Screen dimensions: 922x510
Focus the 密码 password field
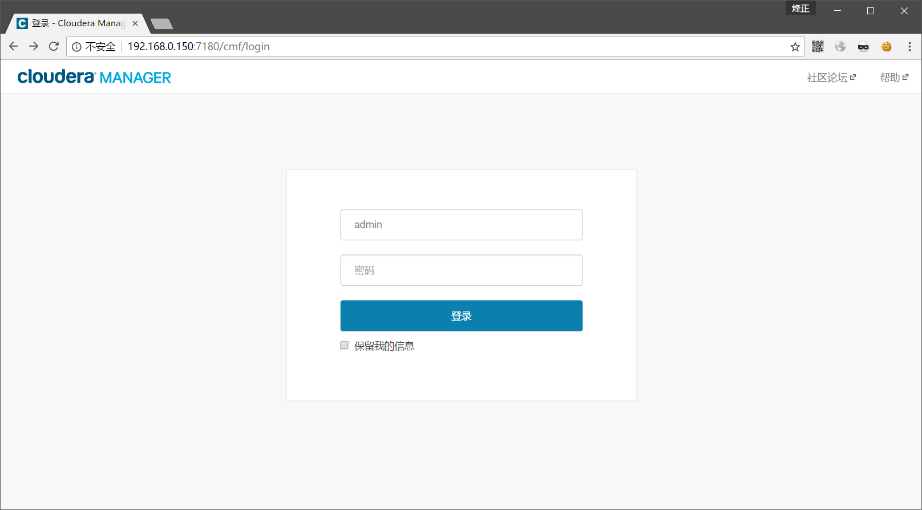[x=462, y=270]
